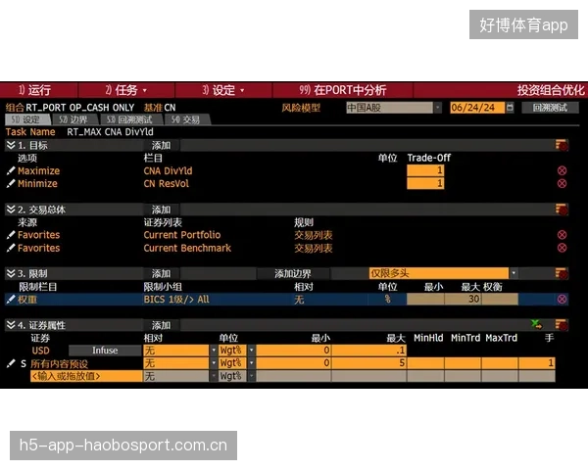The width and height of the screenshot is (588, 470).
Task: Click the 最大 field showing 30
Action: pos(463,299)
